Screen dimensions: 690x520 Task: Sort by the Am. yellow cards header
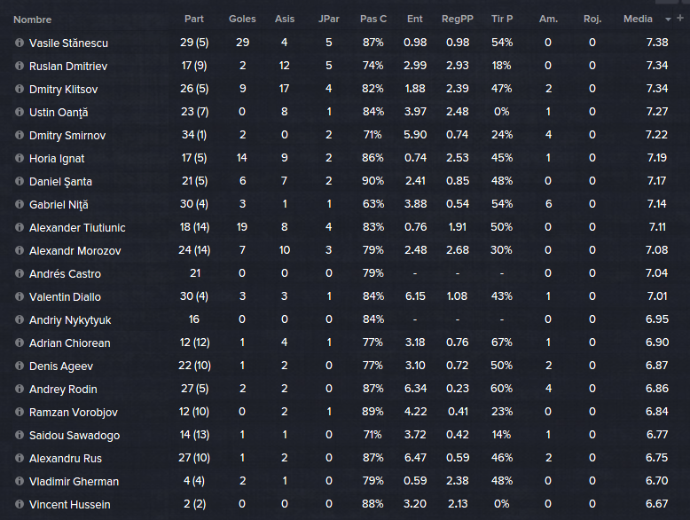[548, 19]
